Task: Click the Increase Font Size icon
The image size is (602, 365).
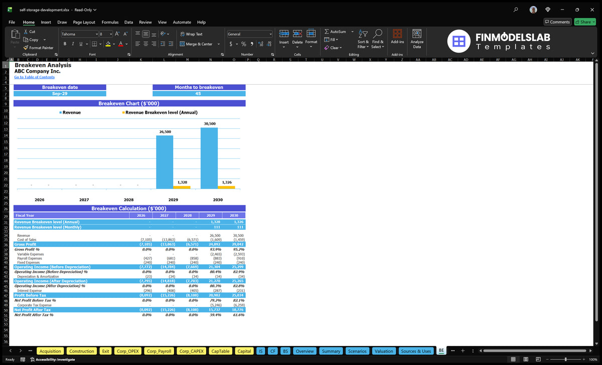Action: (x=117, y=34)
